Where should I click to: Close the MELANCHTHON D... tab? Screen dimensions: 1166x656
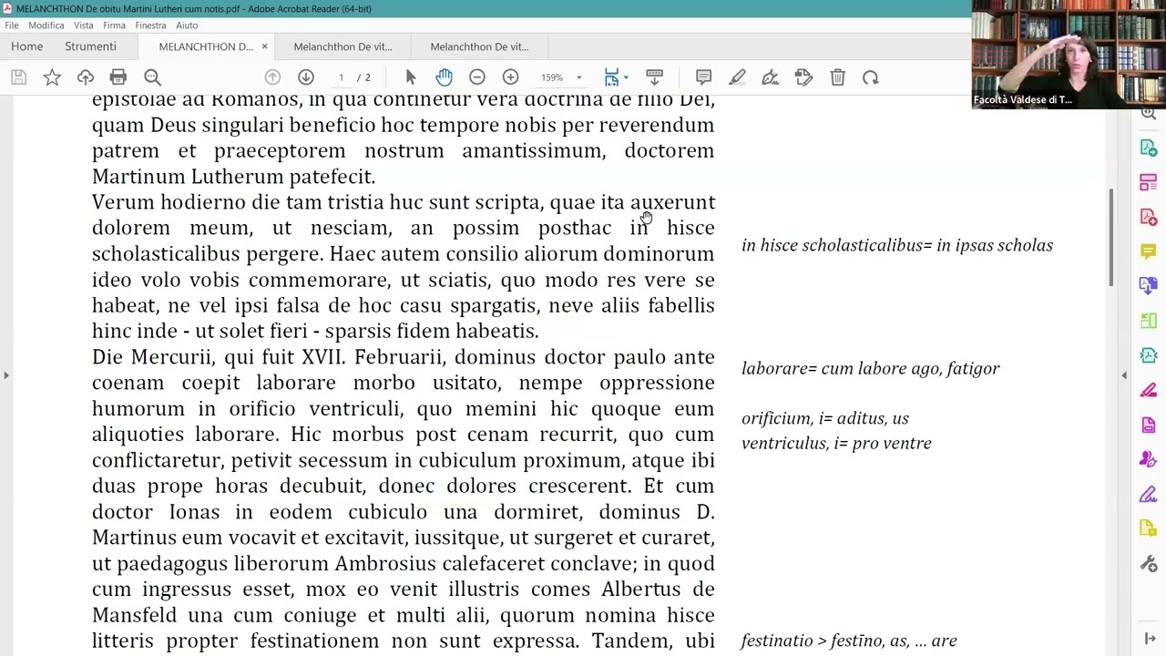(264, 46)
